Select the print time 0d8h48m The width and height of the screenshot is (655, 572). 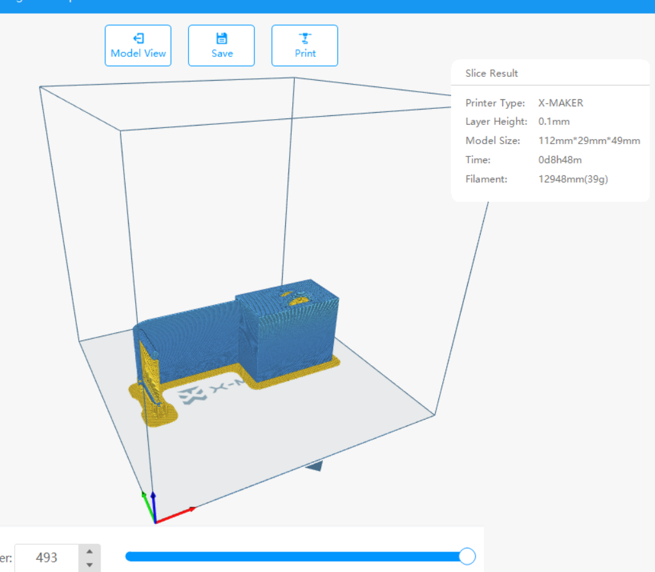[560, 160]
